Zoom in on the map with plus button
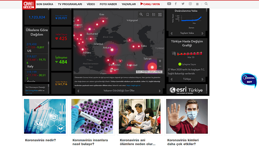 160,61
